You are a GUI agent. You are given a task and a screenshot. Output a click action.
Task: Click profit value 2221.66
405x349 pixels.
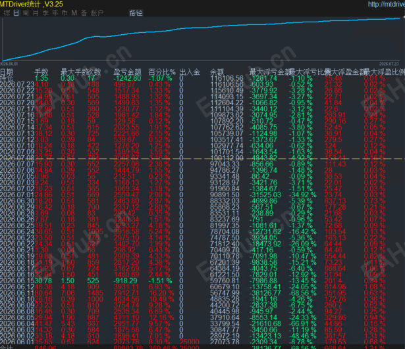click(126, 133)
